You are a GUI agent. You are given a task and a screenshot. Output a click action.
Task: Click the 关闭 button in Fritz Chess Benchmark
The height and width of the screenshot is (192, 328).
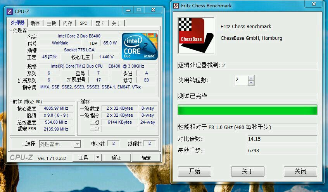300,172
